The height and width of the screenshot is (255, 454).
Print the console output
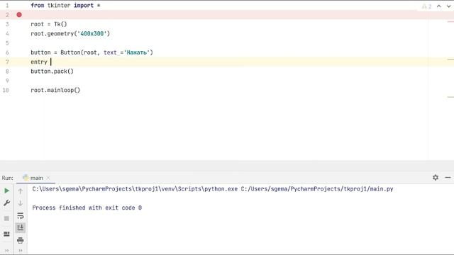point(21,240)
